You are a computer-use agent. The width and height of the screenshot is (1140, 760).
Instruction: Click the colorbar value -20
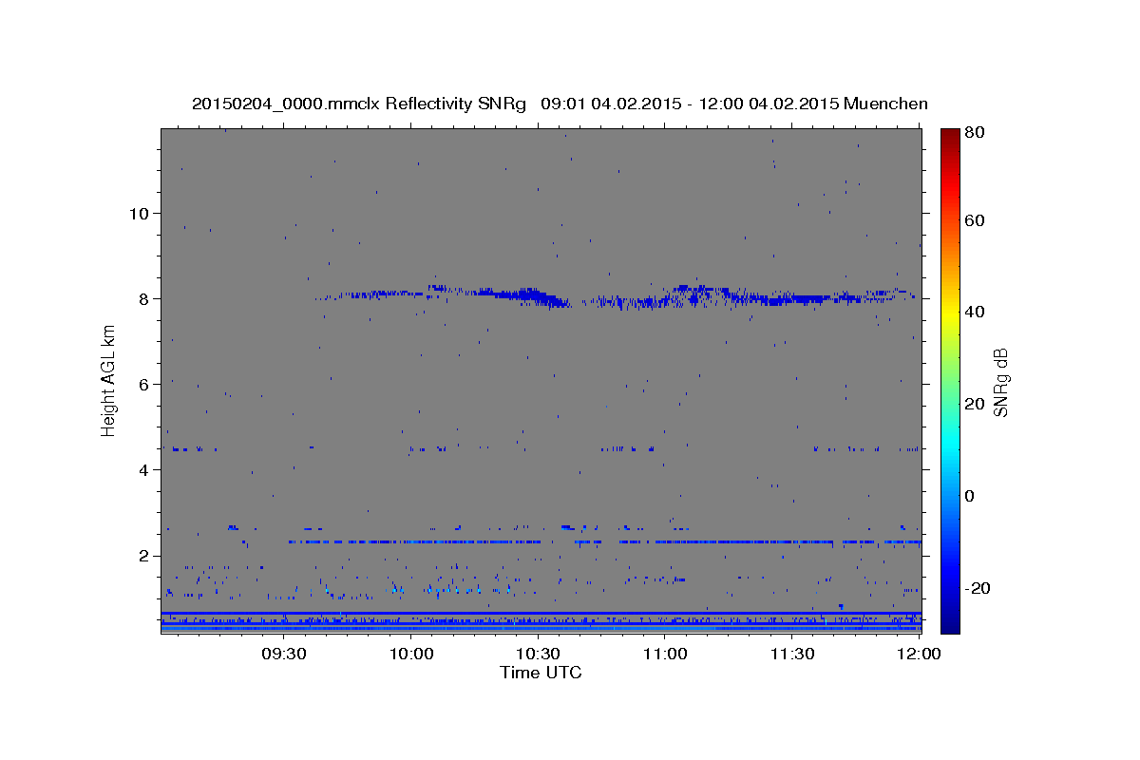pyautogui.click(x=978, y=588)
